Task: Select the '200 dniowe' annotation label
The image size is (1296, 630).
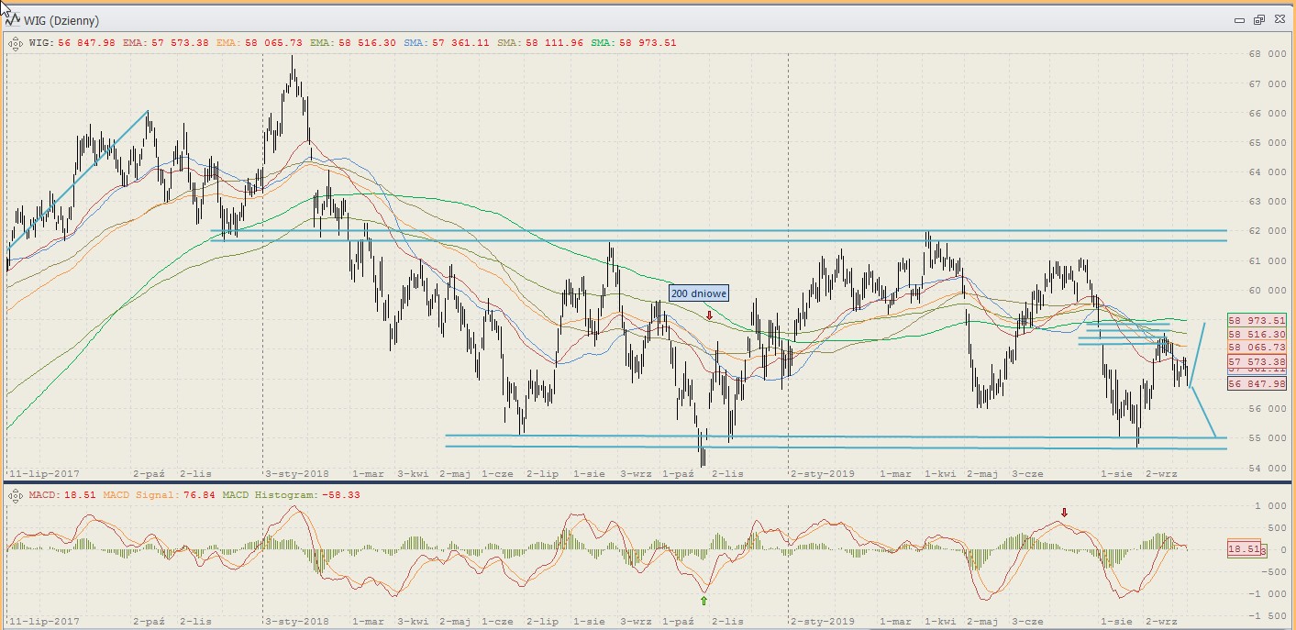Action: (x=699, y=293)
